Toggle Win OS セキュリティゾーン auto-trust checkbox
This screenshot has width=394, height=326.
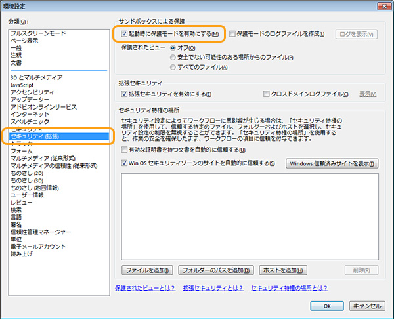(x=124, y=163)
